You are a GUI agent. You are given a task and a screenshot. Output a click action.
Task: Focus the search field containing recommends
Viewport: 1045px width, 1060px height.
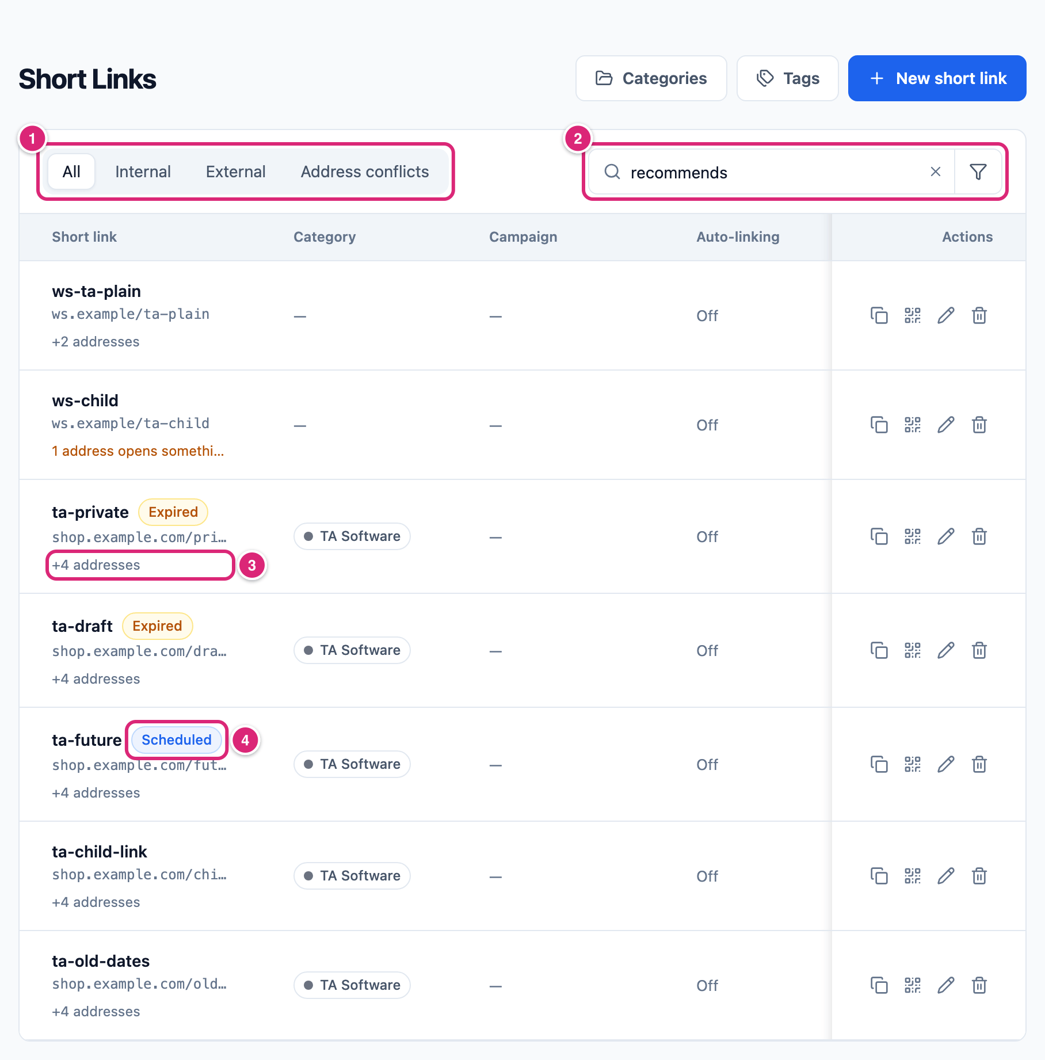coord(771,172)
